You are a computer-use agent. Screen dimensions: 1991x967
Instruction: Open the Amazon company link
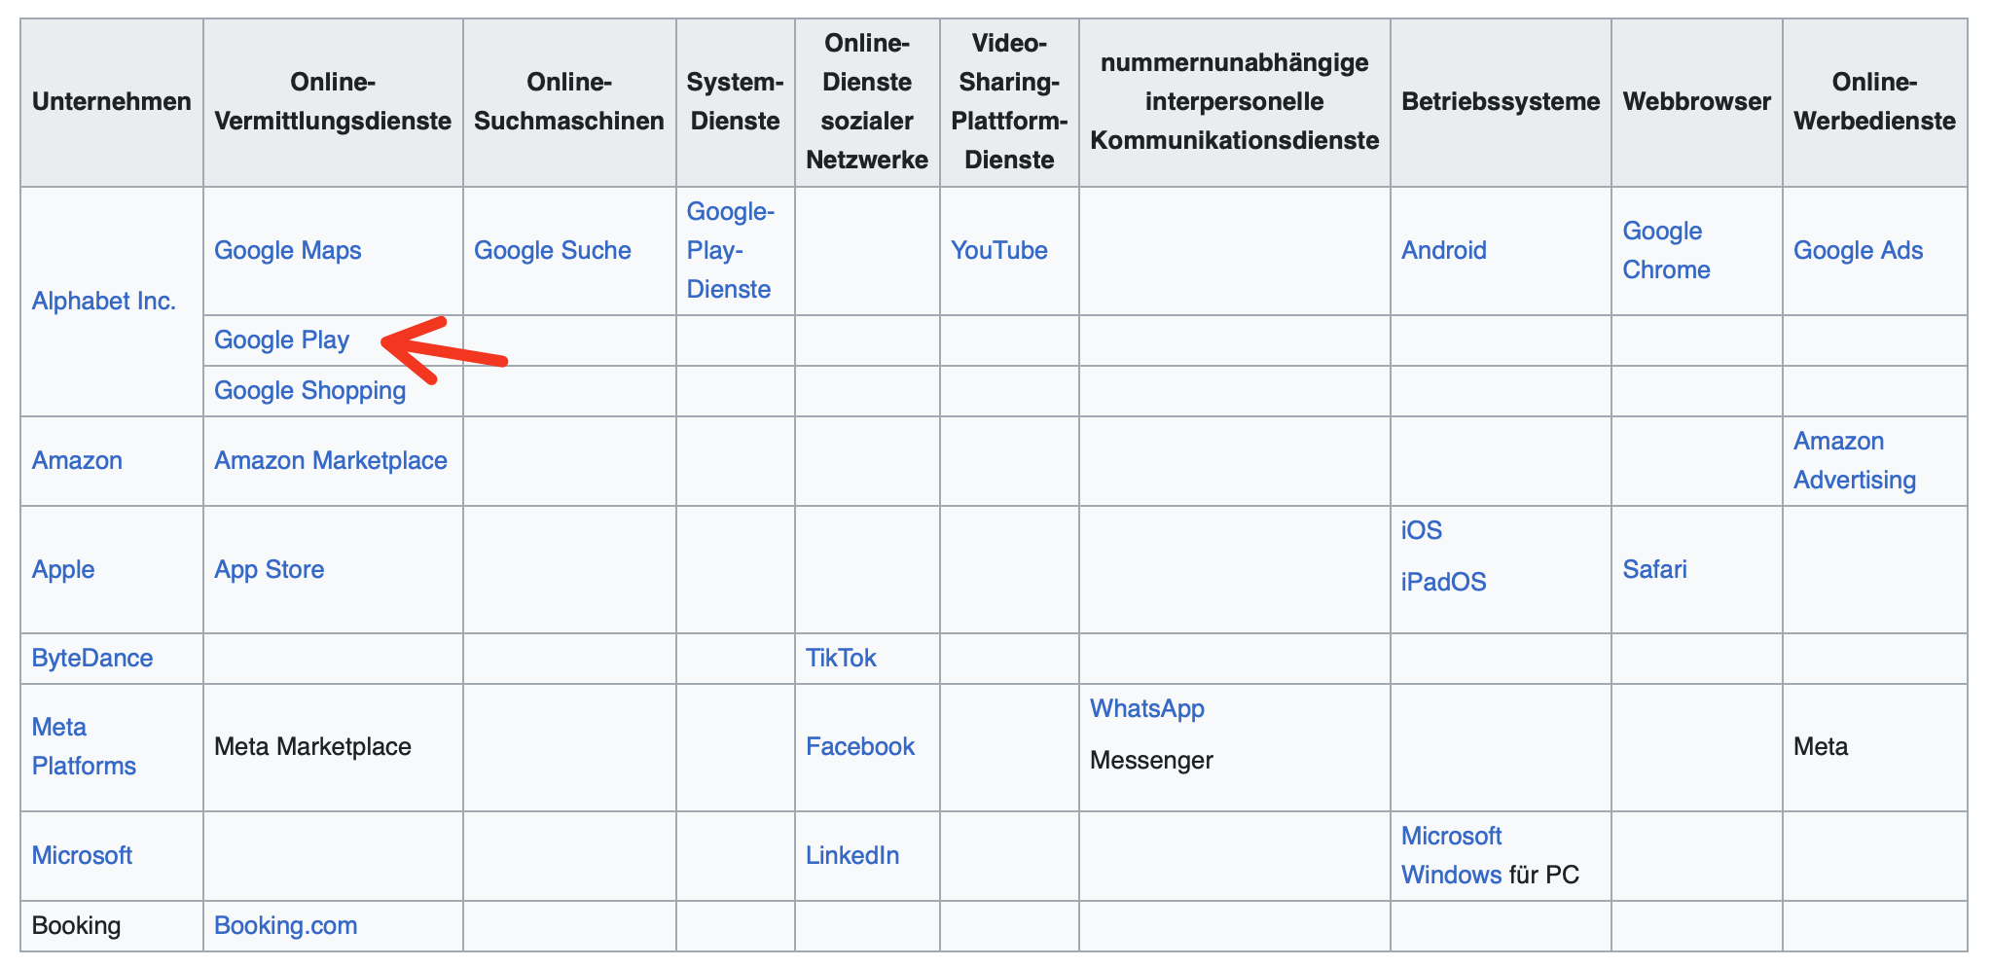(77, 461)
